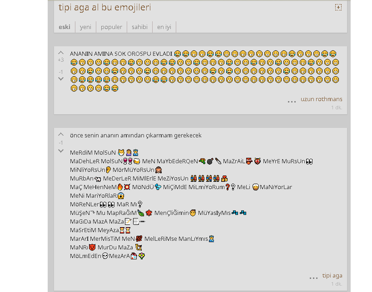The height and width of the screenshot is (292, 372).
Task: Switch to the eski sort tab
Action: click(x=64, y=27)
